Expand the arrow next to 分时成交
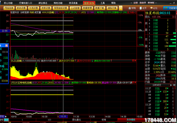This screenshot has width=177, height=123. tap(171, 85)
